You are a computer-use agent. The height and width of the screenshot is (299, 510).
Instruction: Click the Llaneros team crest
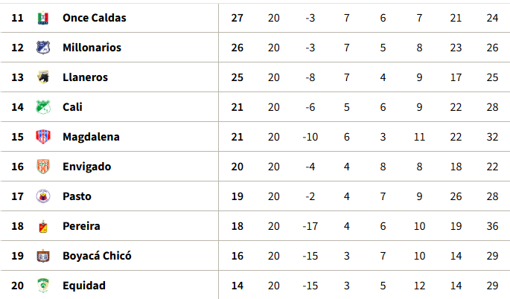pos(43,77)
